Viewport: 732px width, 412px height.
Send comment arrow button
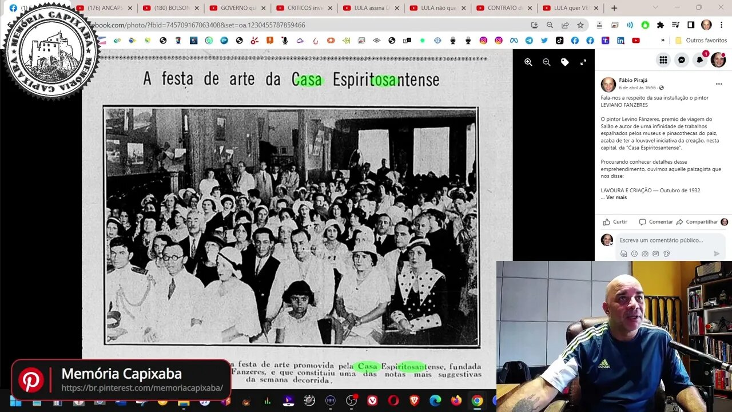pyautogui.click(x=717, y=253)
